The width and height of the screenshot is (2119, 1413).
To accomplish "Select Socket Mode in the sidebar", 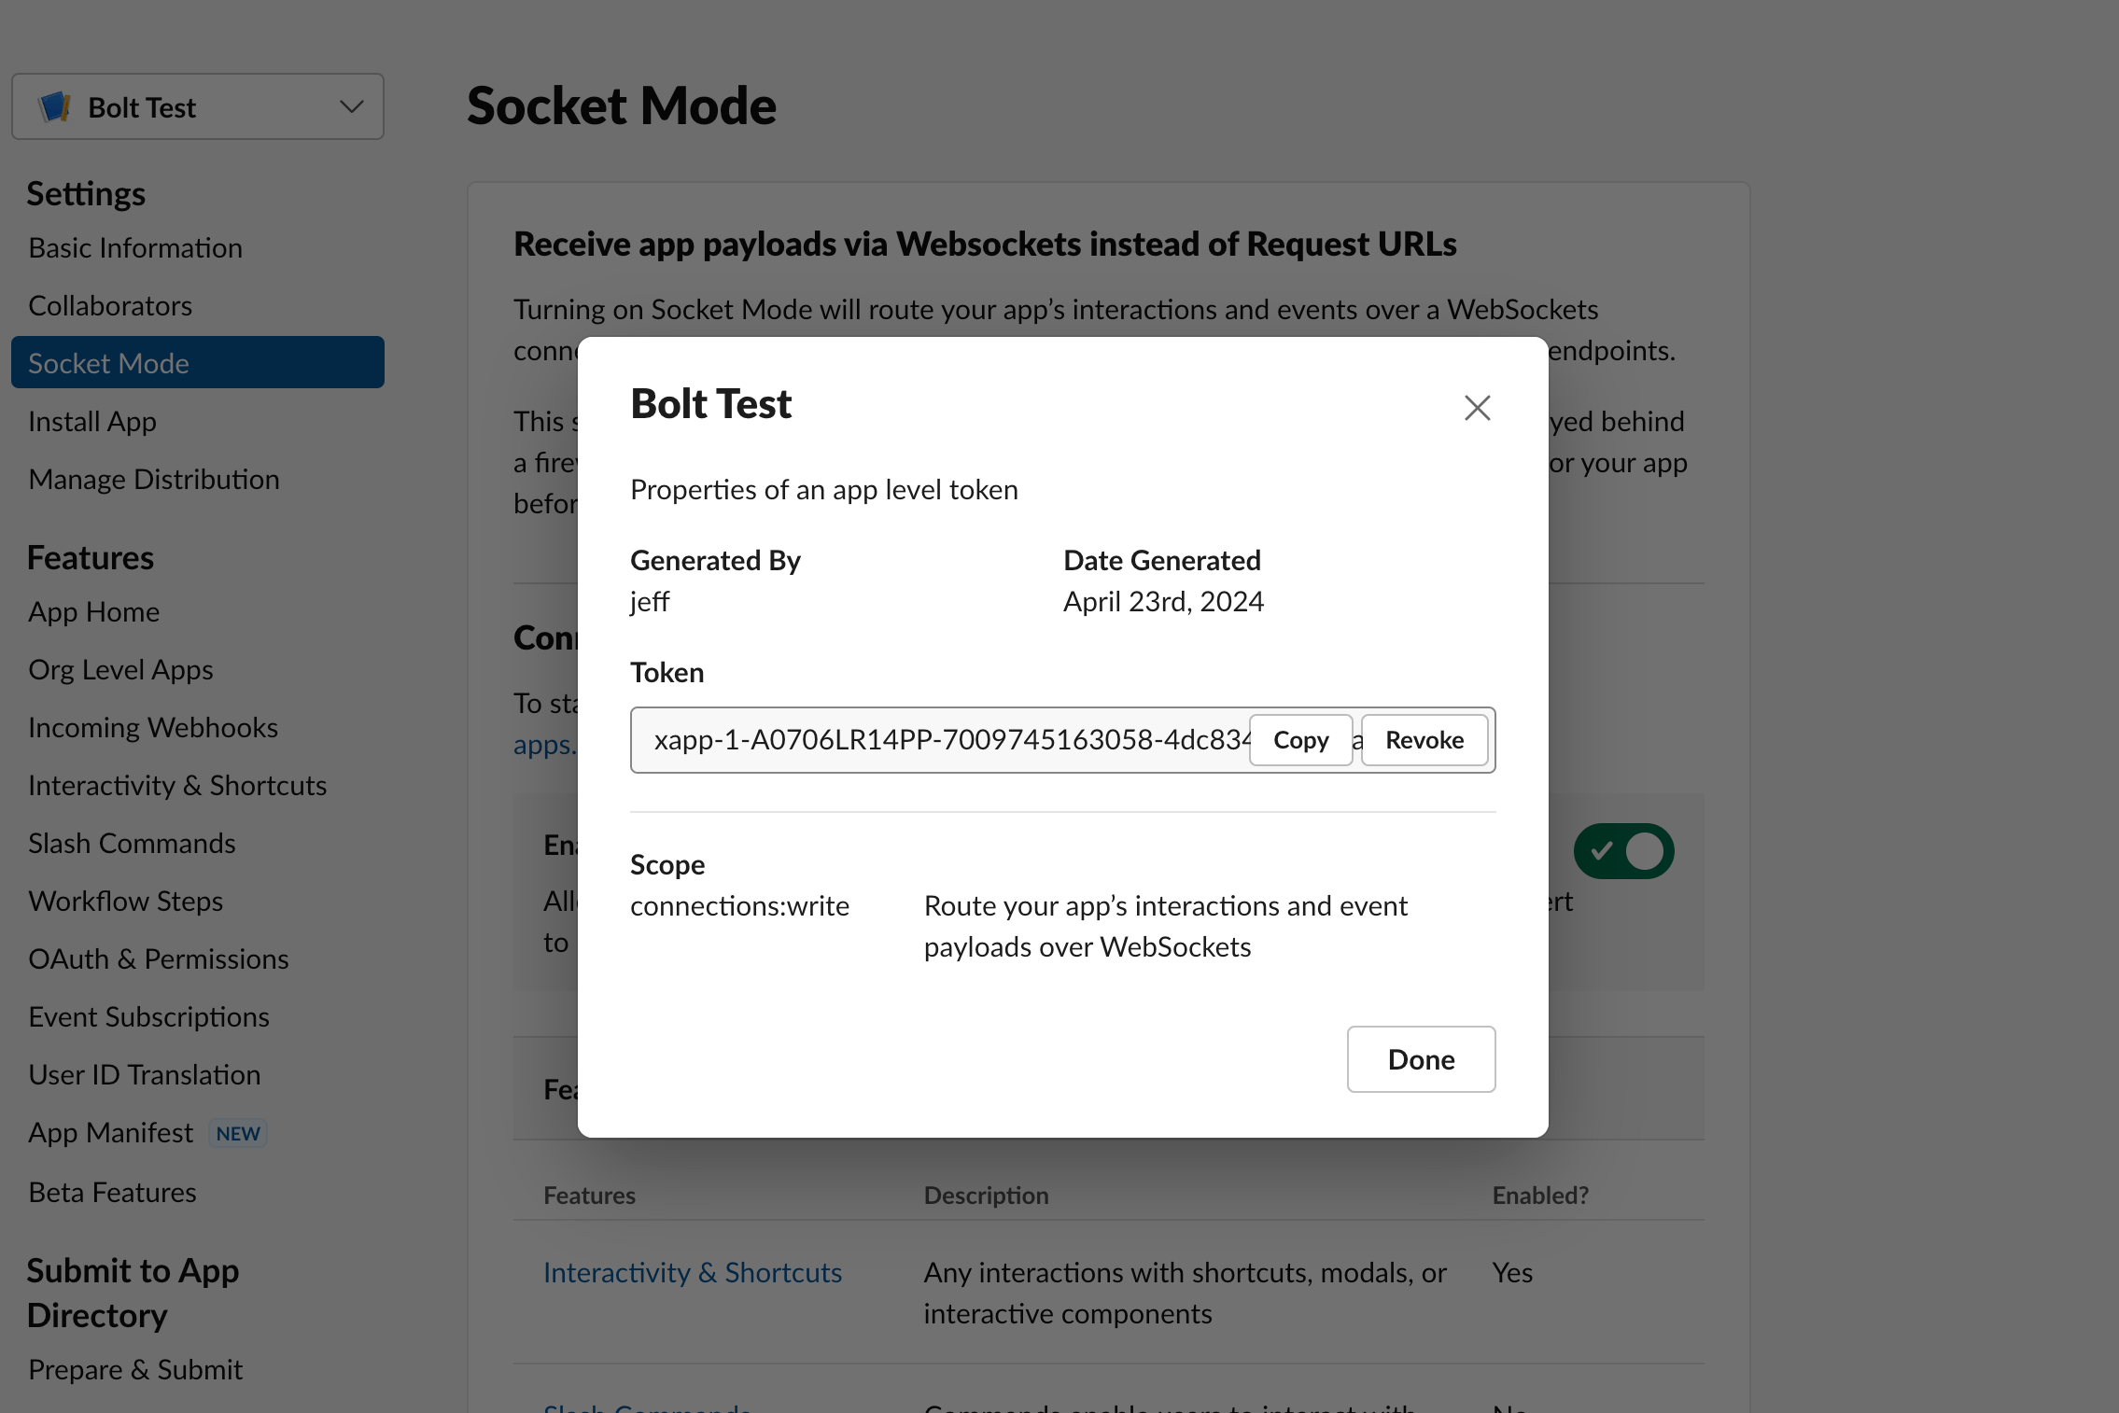I will coord(109,363).
